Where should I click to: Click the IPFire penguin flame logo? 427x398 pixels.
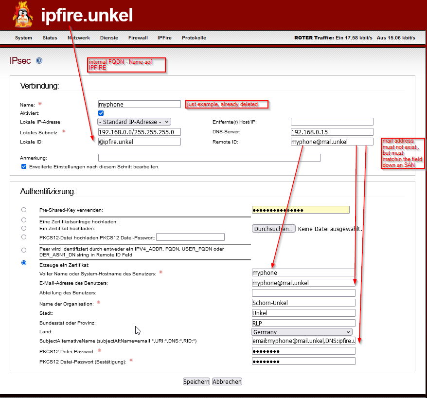pos(23,15)
